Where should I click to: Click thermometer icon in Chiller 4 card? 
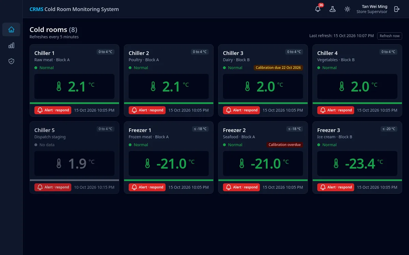(x=342, y=87)
